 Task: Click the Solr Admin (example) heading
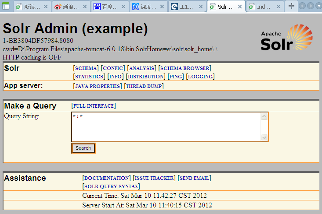[75, 28]
